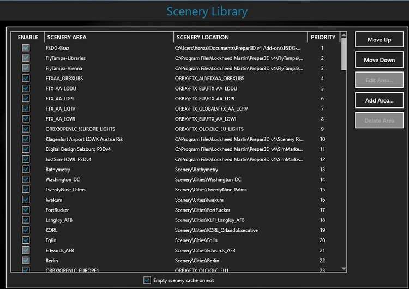Select the Edwards_AFB scenery area name

pos(60,251)
